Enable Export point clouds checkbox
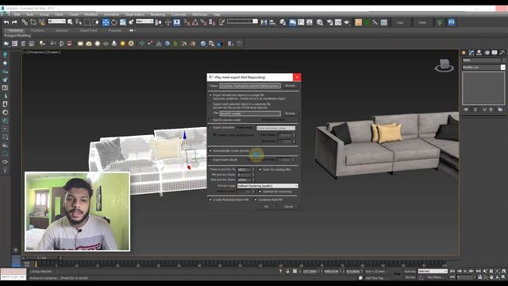Viewport: 508px width, 286px height. point(210,160)
